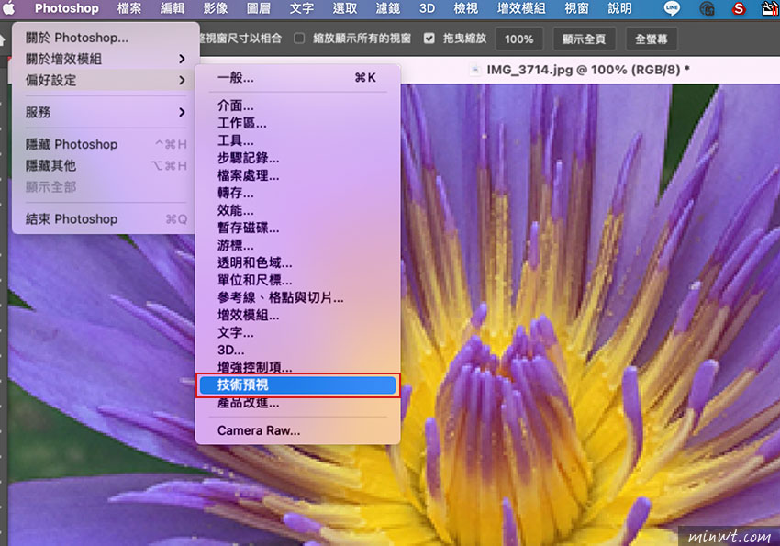Open the 檢視 menu
780x546 pixels.
pyautogui.click(x=466, y=8)
